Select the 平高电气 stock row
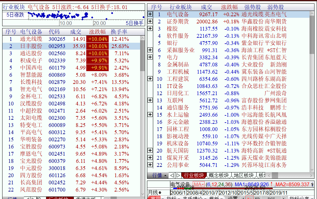 click(x=71, y=132)
